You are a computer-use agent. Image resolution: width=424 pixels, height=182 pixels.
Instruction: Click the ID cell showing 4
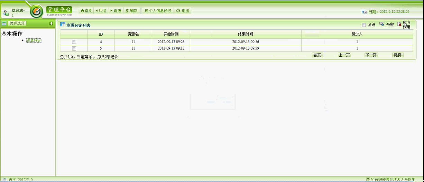pos(101,42)
